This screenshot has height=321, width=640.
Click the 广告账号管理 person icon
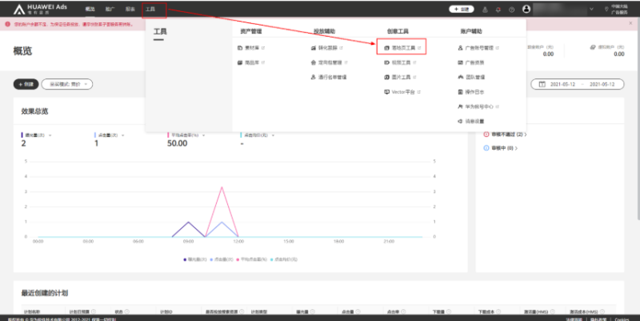460,48
